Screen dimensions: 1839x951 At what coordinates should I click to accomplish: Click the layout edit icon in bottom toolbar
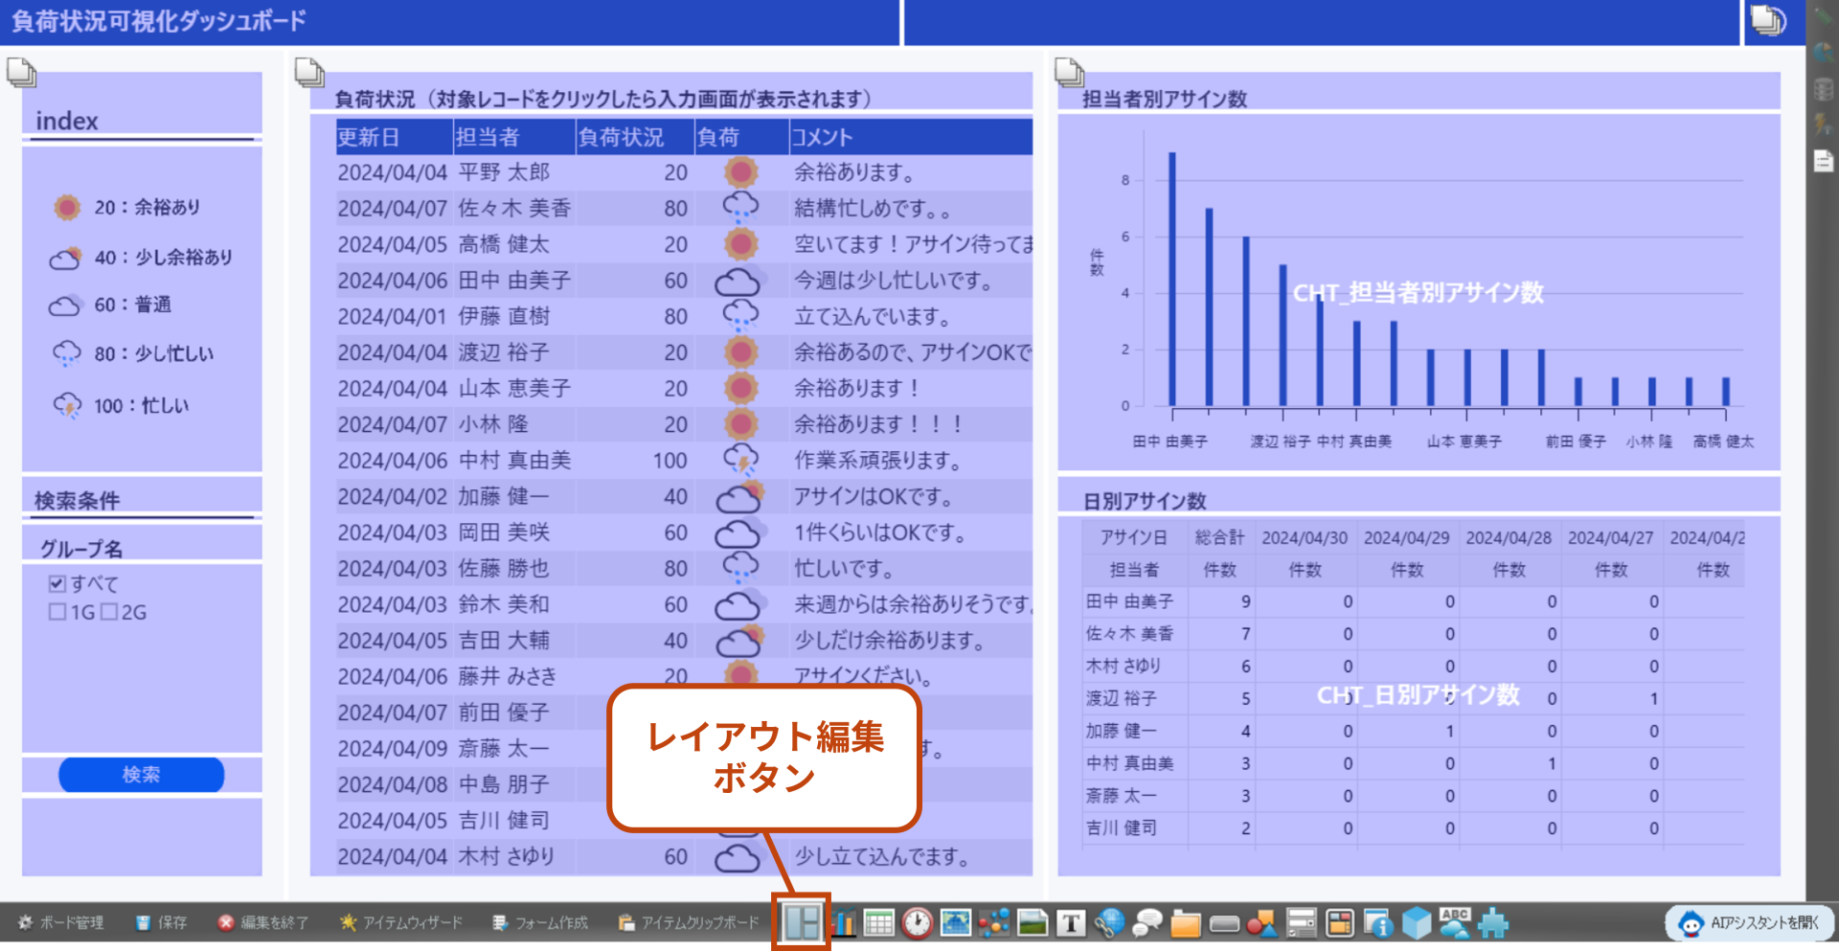pyautogui.click(x=802, y=922)
